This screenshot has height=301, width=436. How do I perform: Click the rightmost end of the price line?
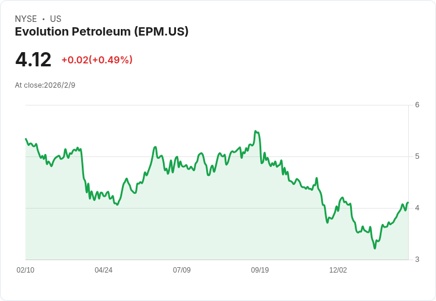coord(408,203)
